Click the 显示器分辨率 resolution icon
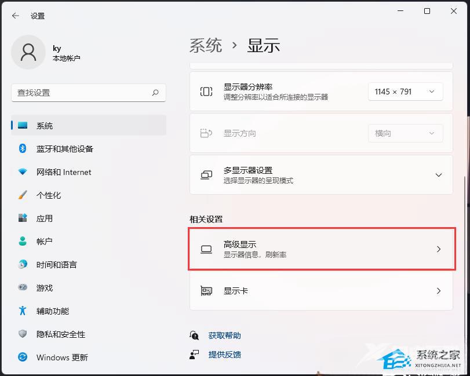This screenshot has width=470, height=376. click(x=206, y=92)
